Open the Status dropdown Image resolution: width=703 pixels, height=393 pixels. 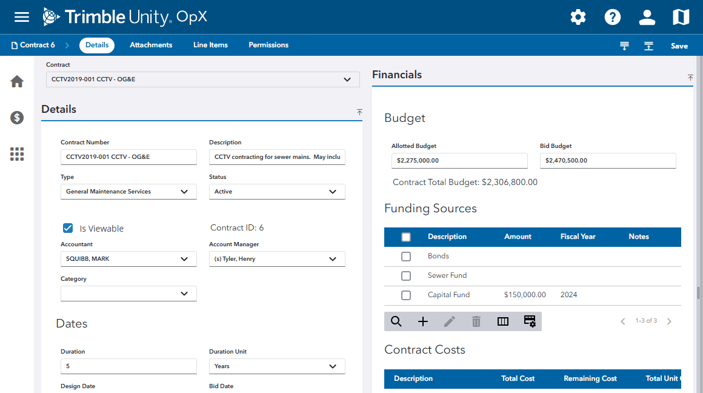pos(277,192)
